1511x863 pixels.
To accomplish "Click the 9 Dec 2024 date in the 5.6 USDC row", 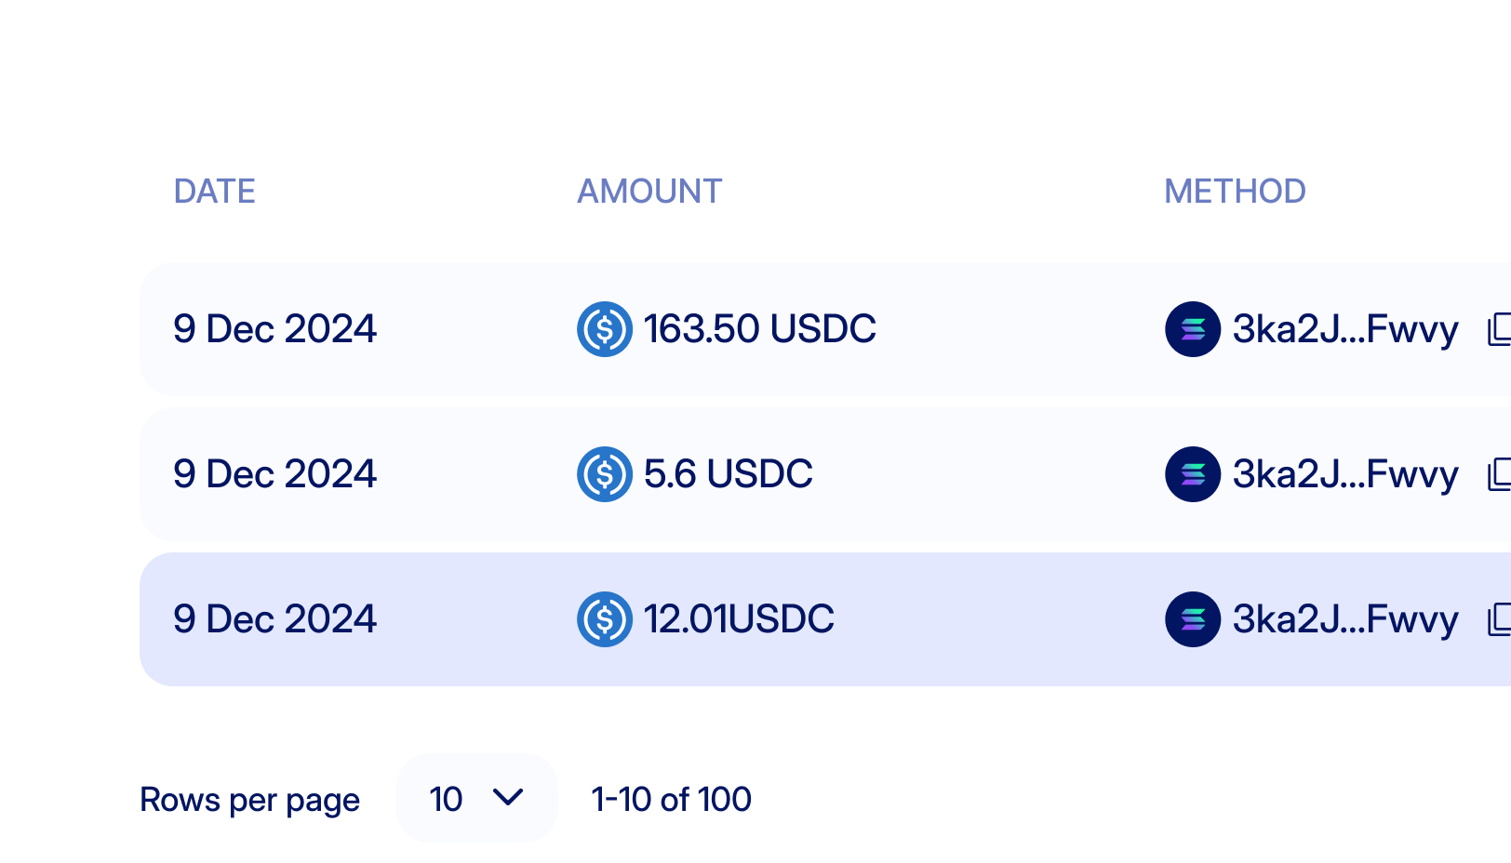I will [275, 474].
